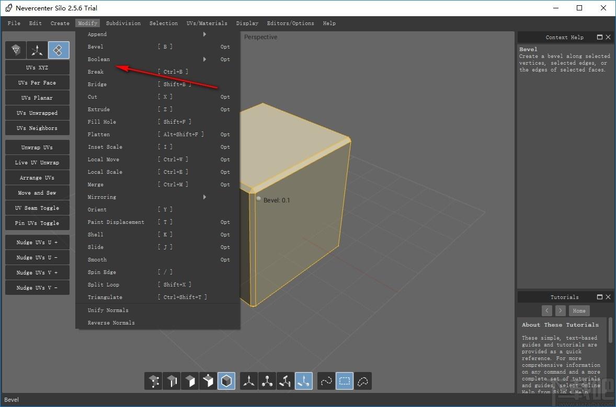Image resolution: width=616 pixels, height=407 pixels.
Task: Open Extrude options via Opt
Action: [225, 110]
